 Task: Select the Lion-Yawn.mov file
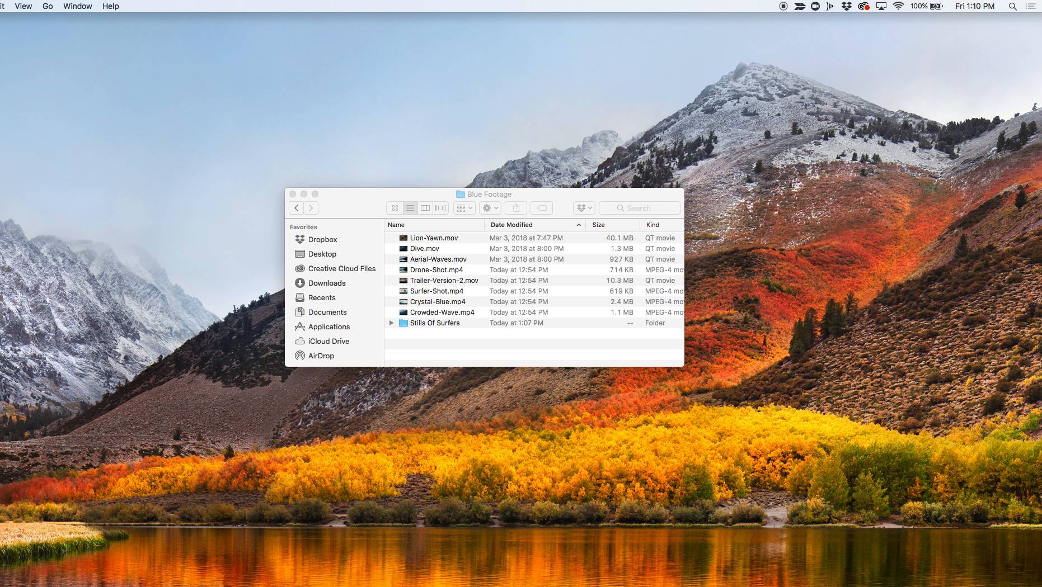click(434, 238)
